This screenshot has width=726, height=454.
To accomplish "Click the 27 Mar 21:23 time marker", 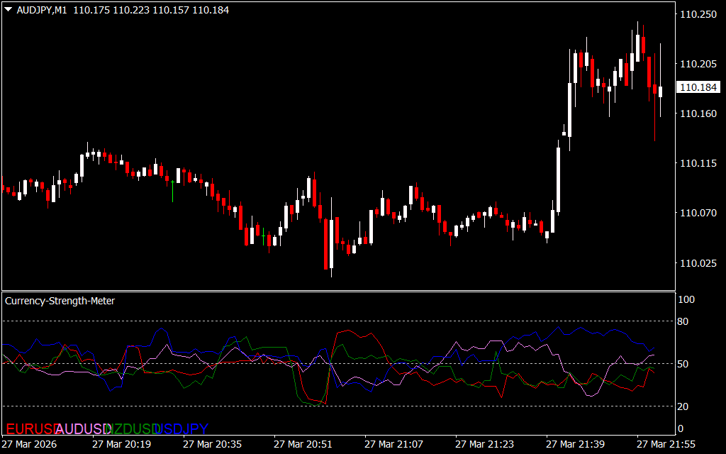I will (x=486, y=444).
